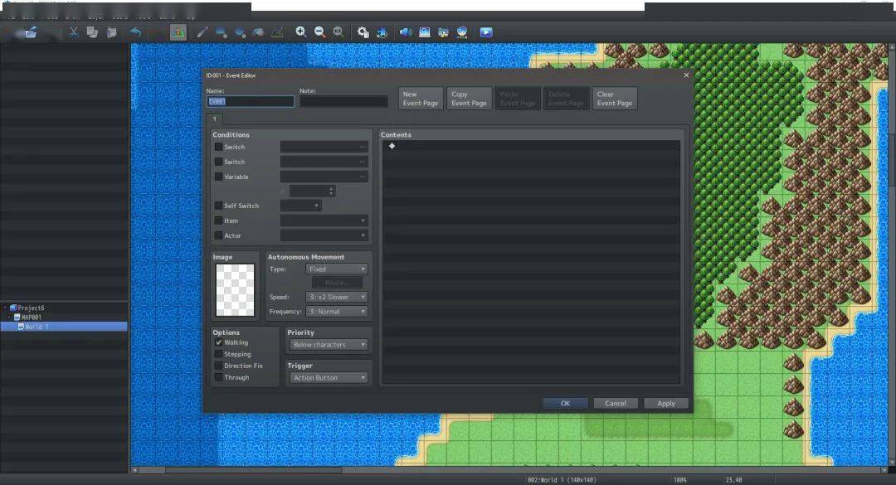Viewport: 896px width, 485px height.
Task: Uncheck the Walking option
Action: 218,342
